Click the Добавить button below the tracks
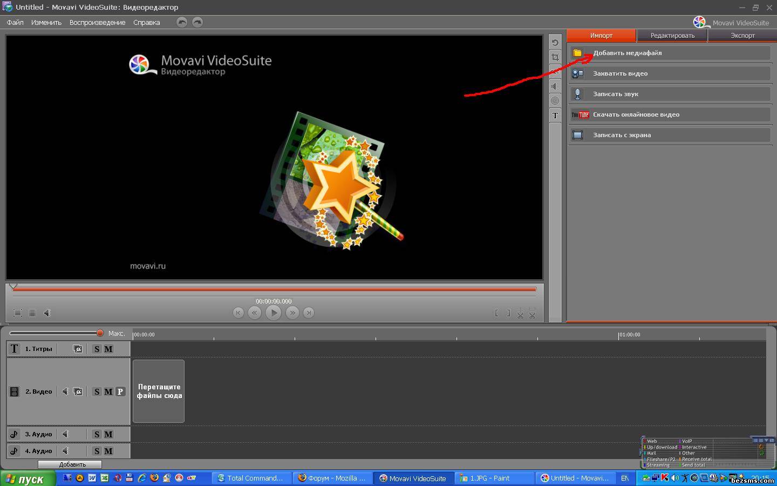 click(70, 464)
